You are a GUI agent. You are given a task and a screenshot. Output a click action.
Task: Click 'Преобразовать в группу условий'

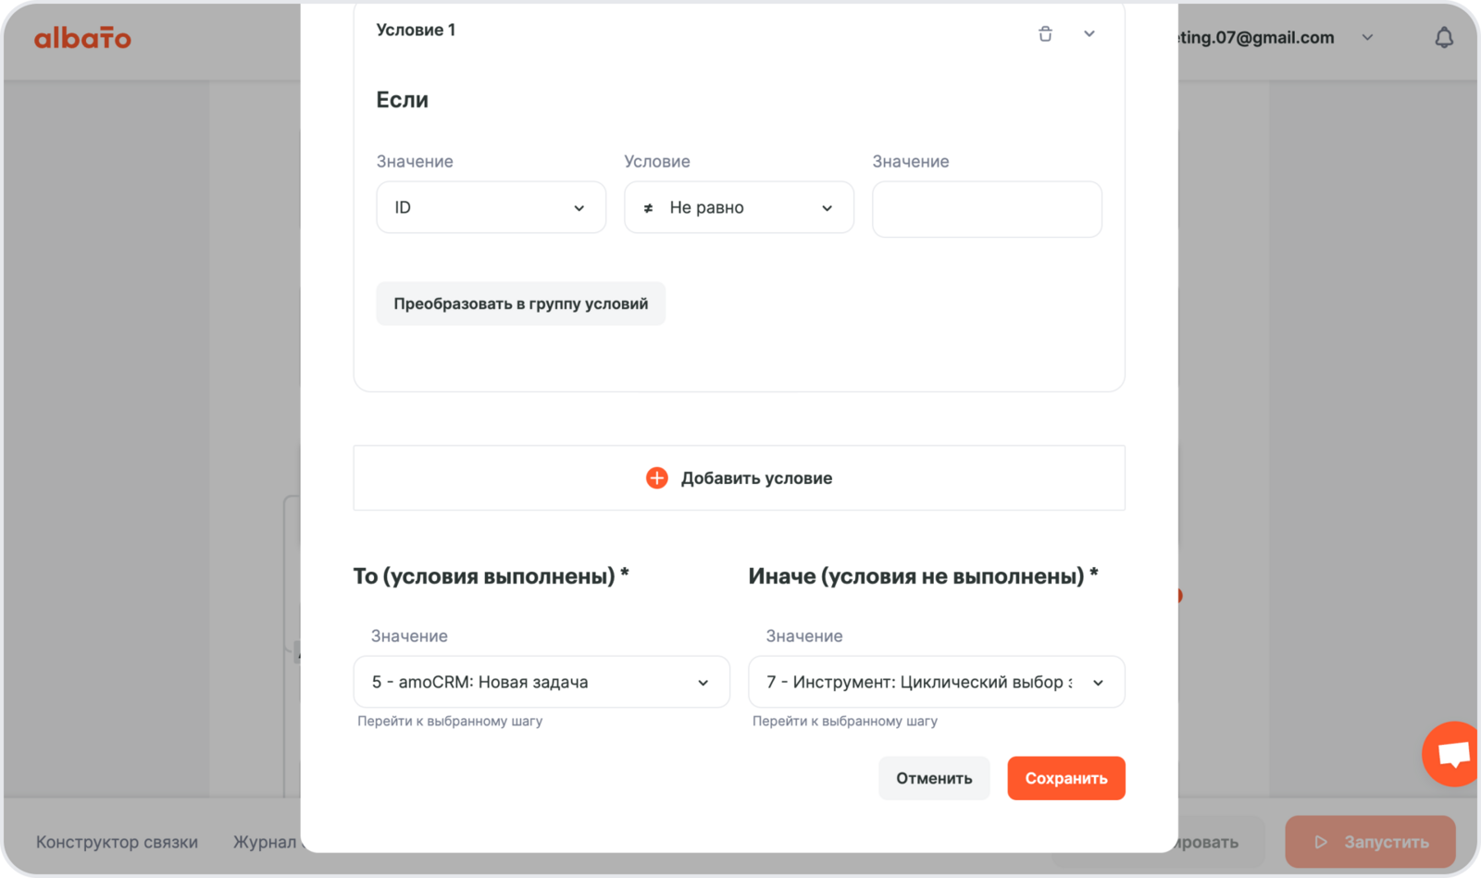click(x=520, y=304)
